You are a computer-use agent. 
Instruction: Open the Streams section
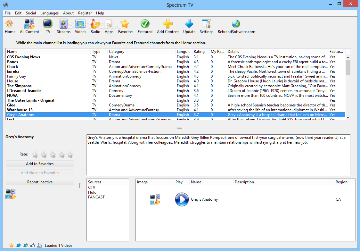point(64,26)
